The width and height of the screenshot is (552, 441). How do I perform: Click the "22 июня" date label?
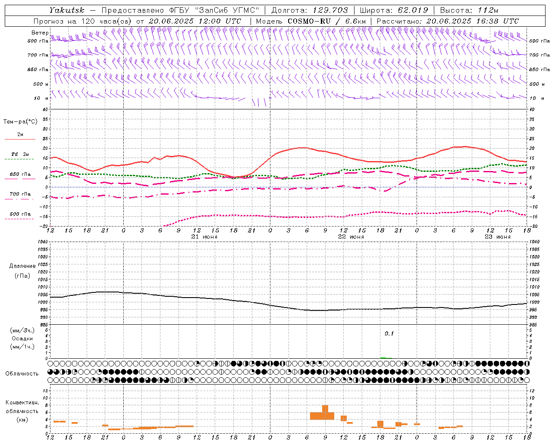tap(351, 237)
